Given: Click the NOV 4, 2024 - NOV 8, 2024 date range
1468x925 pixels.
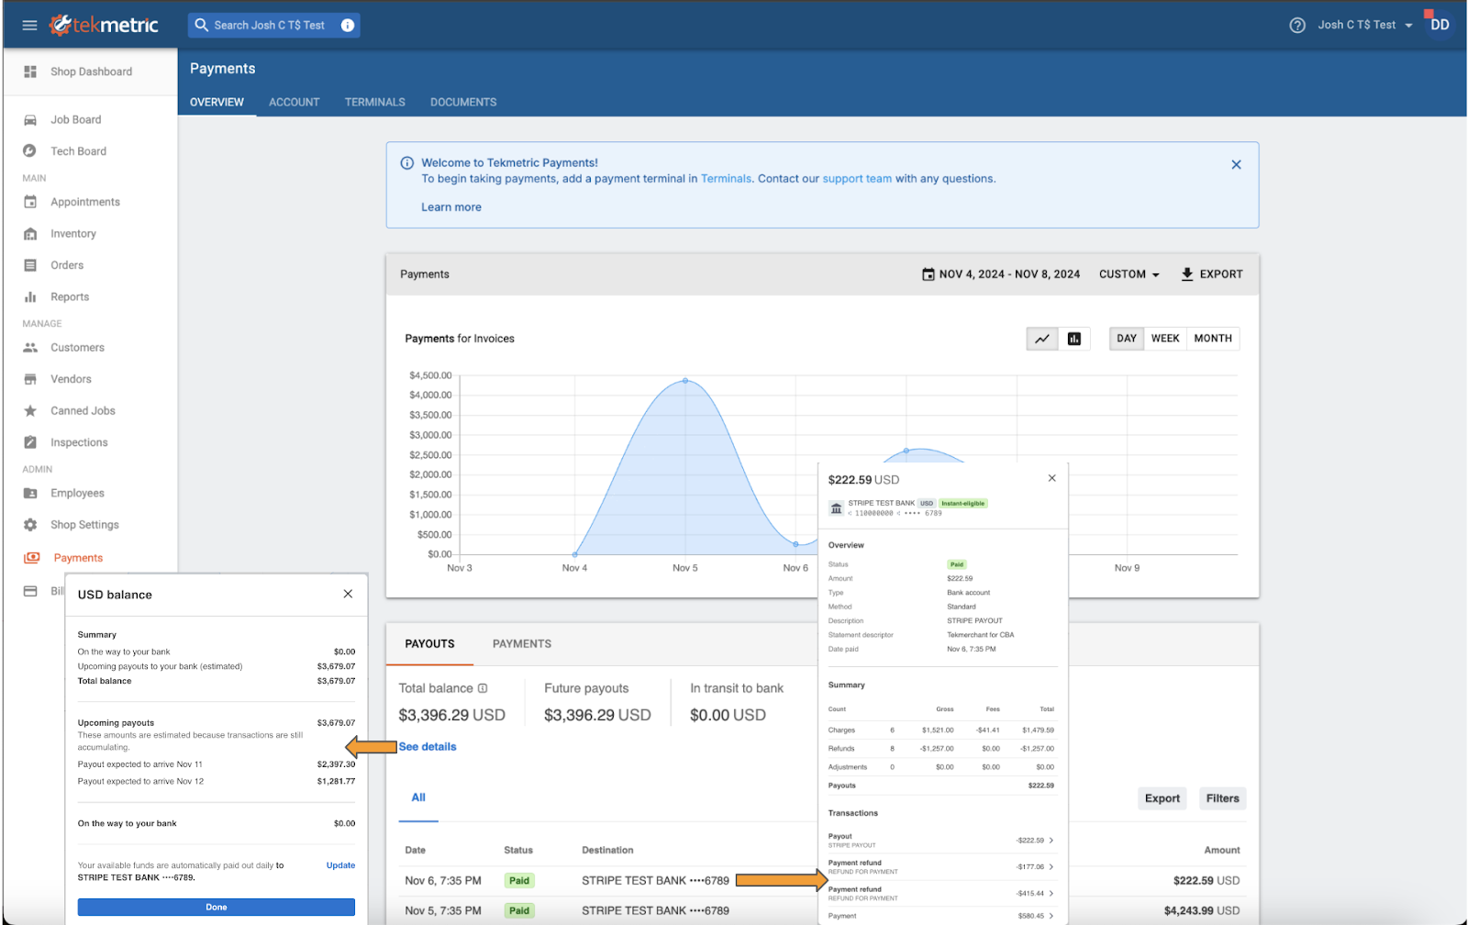Looking at the screenshot, I should tap(1009, 274).
